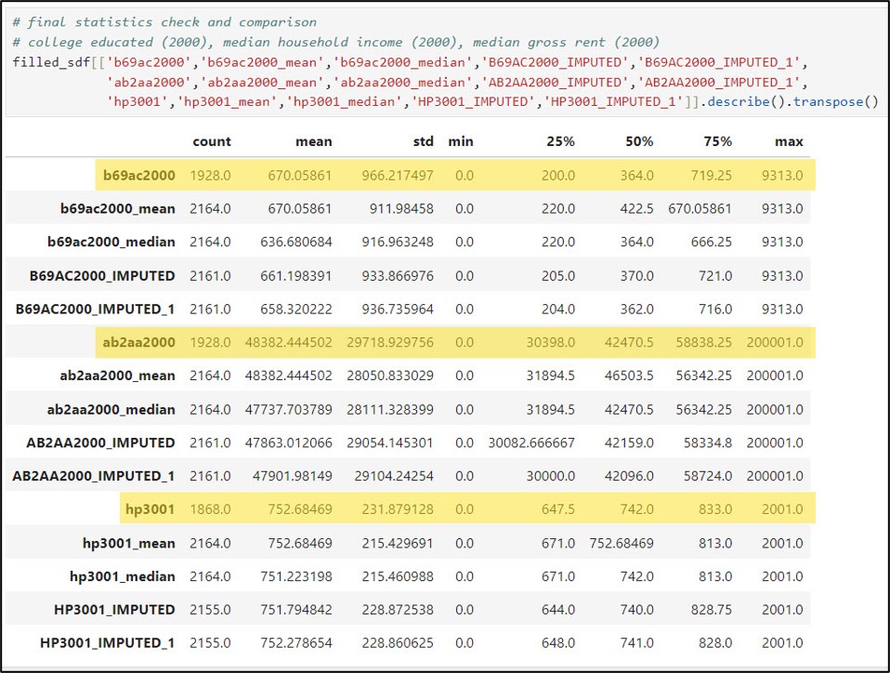890x673 pixels.
Task: Select the 'min' column header
Action: click(460, 141)
